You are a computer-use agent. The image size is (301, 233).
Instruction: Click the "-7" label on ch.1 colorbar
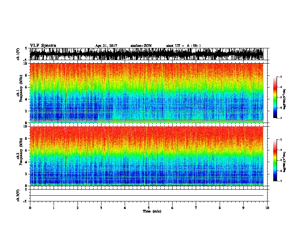tap(280, 118)
